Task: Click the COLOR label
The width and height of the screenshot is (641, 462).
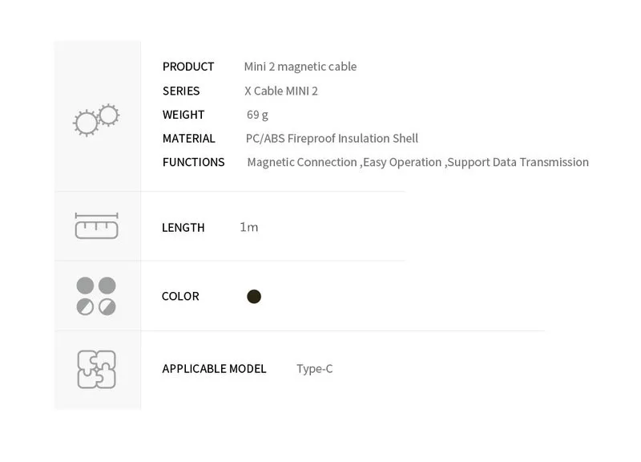Action: click(x=180, y=296)
